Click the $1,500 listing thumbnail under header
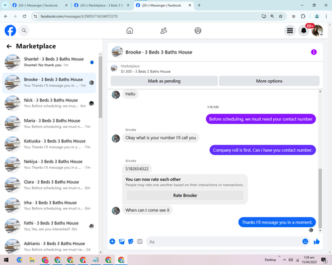This screenshot has width=332, height=265. click(114, 68)
